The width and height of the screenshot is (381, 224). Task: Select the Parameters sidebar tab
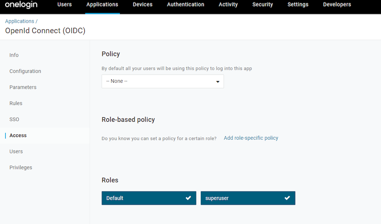(23, 87)
